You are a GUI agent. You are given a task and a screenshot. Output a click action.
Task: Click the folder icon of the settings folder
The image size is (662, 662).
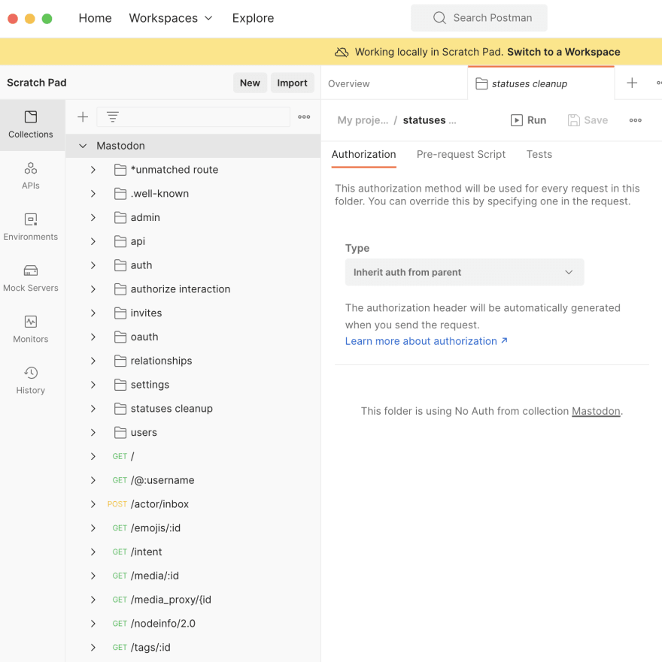tap(120, 385)
